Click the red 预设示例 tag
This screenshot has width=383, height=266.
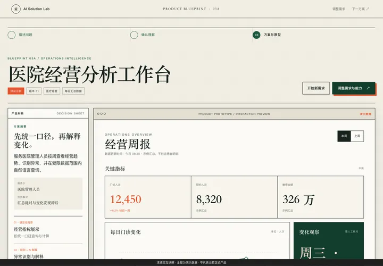click(x=16, y=91)
